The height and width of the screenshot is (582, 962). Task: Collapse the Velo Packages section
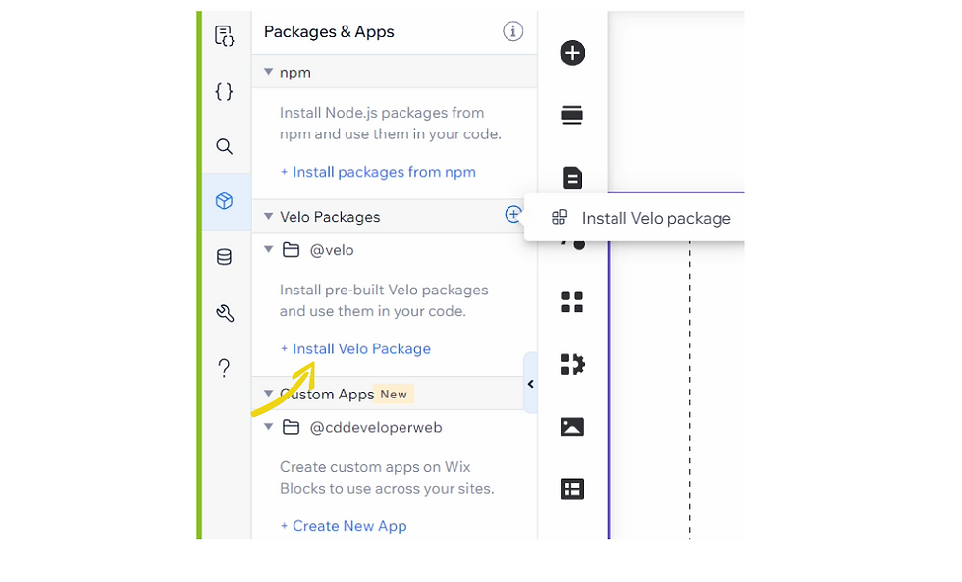tap(268, 216)
